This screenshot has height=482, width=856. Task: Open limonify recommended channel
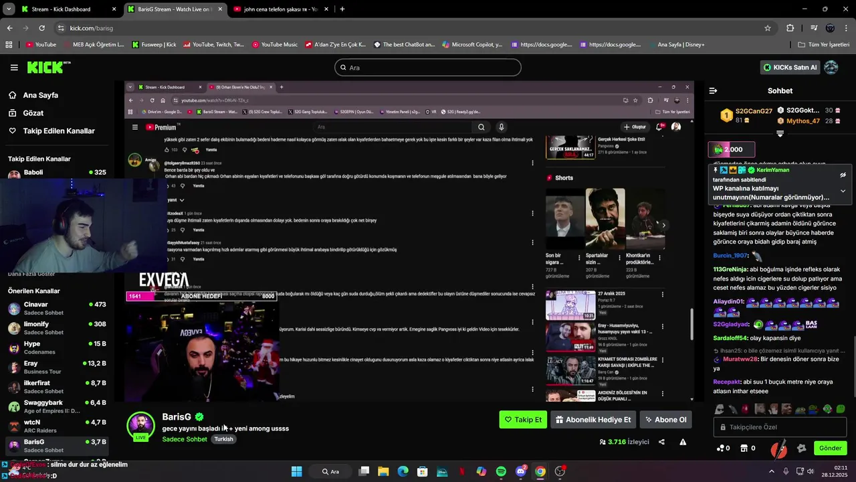[x=57, y=328]
